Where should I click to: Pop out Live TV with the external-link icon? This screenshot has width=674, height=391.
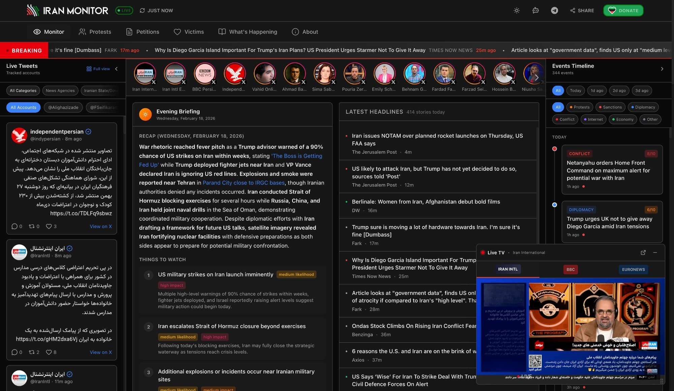tap(643, 252)
